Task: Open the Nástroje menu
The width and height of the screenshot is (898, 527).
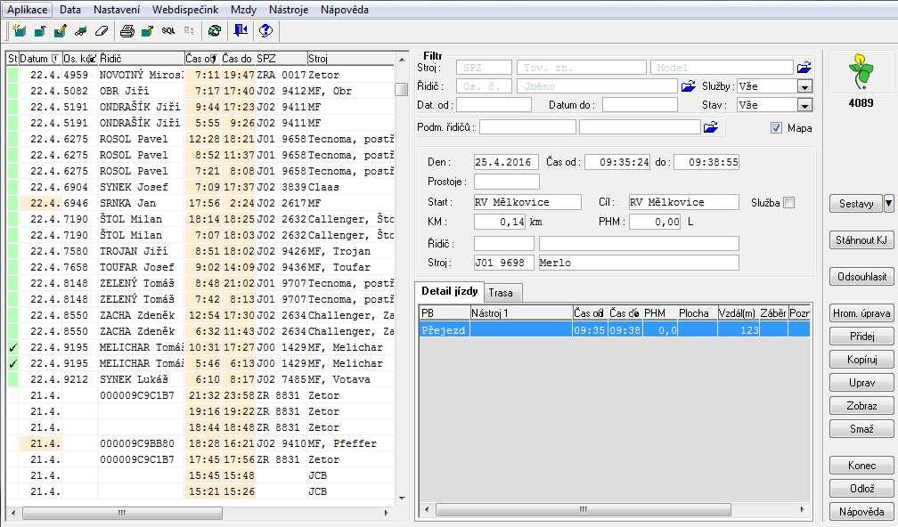Action: (289, 10)
